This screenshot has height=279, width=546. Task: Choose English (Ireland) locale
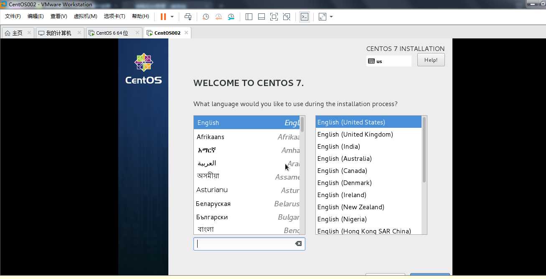pyautogui.click(x=368, y=195)
